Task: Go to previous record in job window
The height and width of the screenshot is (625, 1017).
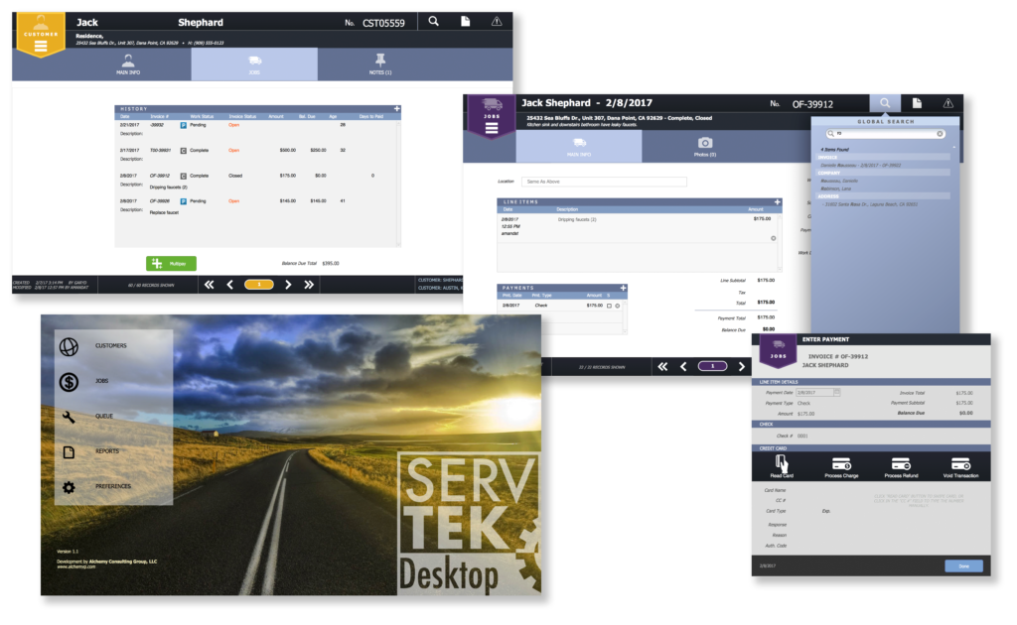Action: [683, 367]
